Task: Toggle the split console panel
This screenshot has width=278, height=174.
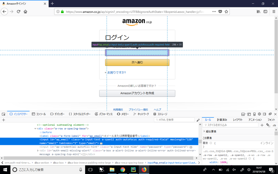Action: tap(249, 114)
